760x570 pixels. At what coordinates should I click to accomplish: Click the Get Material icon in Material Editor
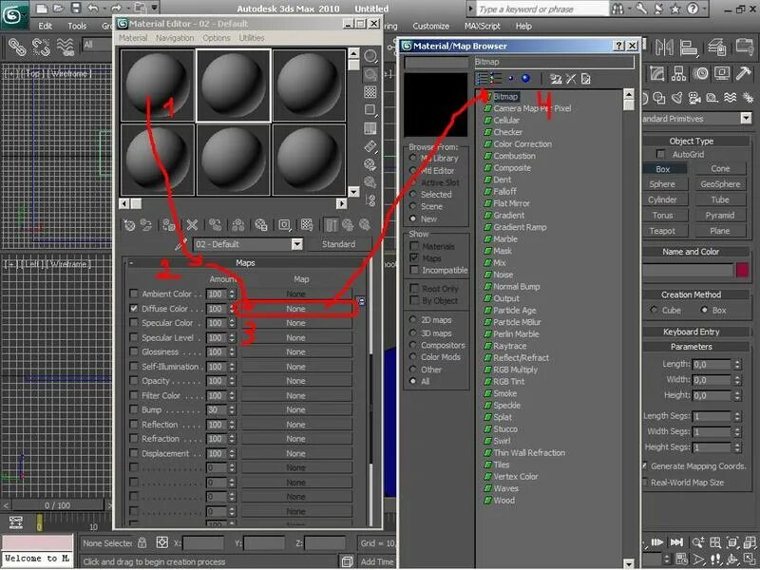[x=129, y=225]
